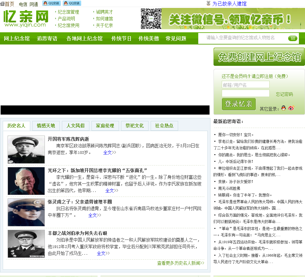Open 各地网上纪念馆 menu item
The width and height of the screenshot is (305, 277).
[84, 38]
